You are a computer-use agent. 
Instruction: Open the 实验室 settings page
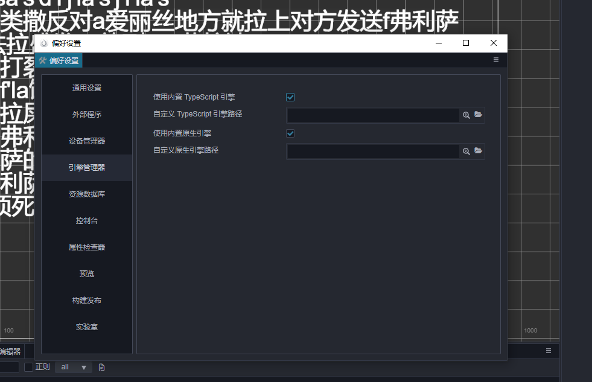(87, 327)
